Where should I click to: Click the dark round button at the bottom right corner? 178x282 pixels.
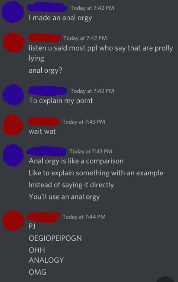[166, 279]
